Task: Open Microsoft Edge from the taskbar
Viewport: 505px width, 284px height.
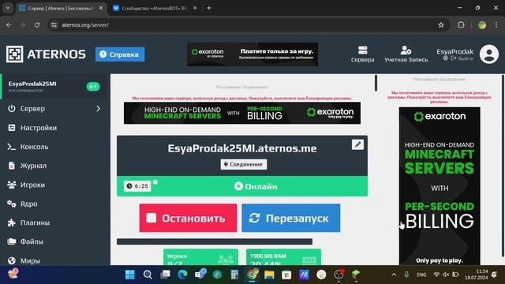Action: click(182, 275)
